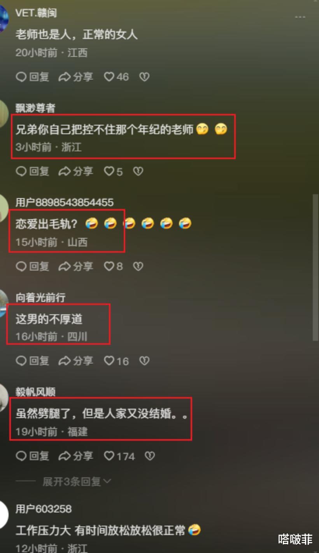319x553 pixels.
Task: Like the comment with 8 likes
Action: pos(113,266)
